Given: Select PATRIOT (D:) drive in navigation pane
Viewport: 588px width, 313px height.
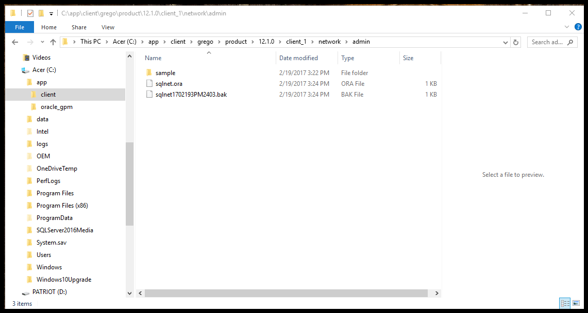Looking at the screenshot, I should 49,292.
